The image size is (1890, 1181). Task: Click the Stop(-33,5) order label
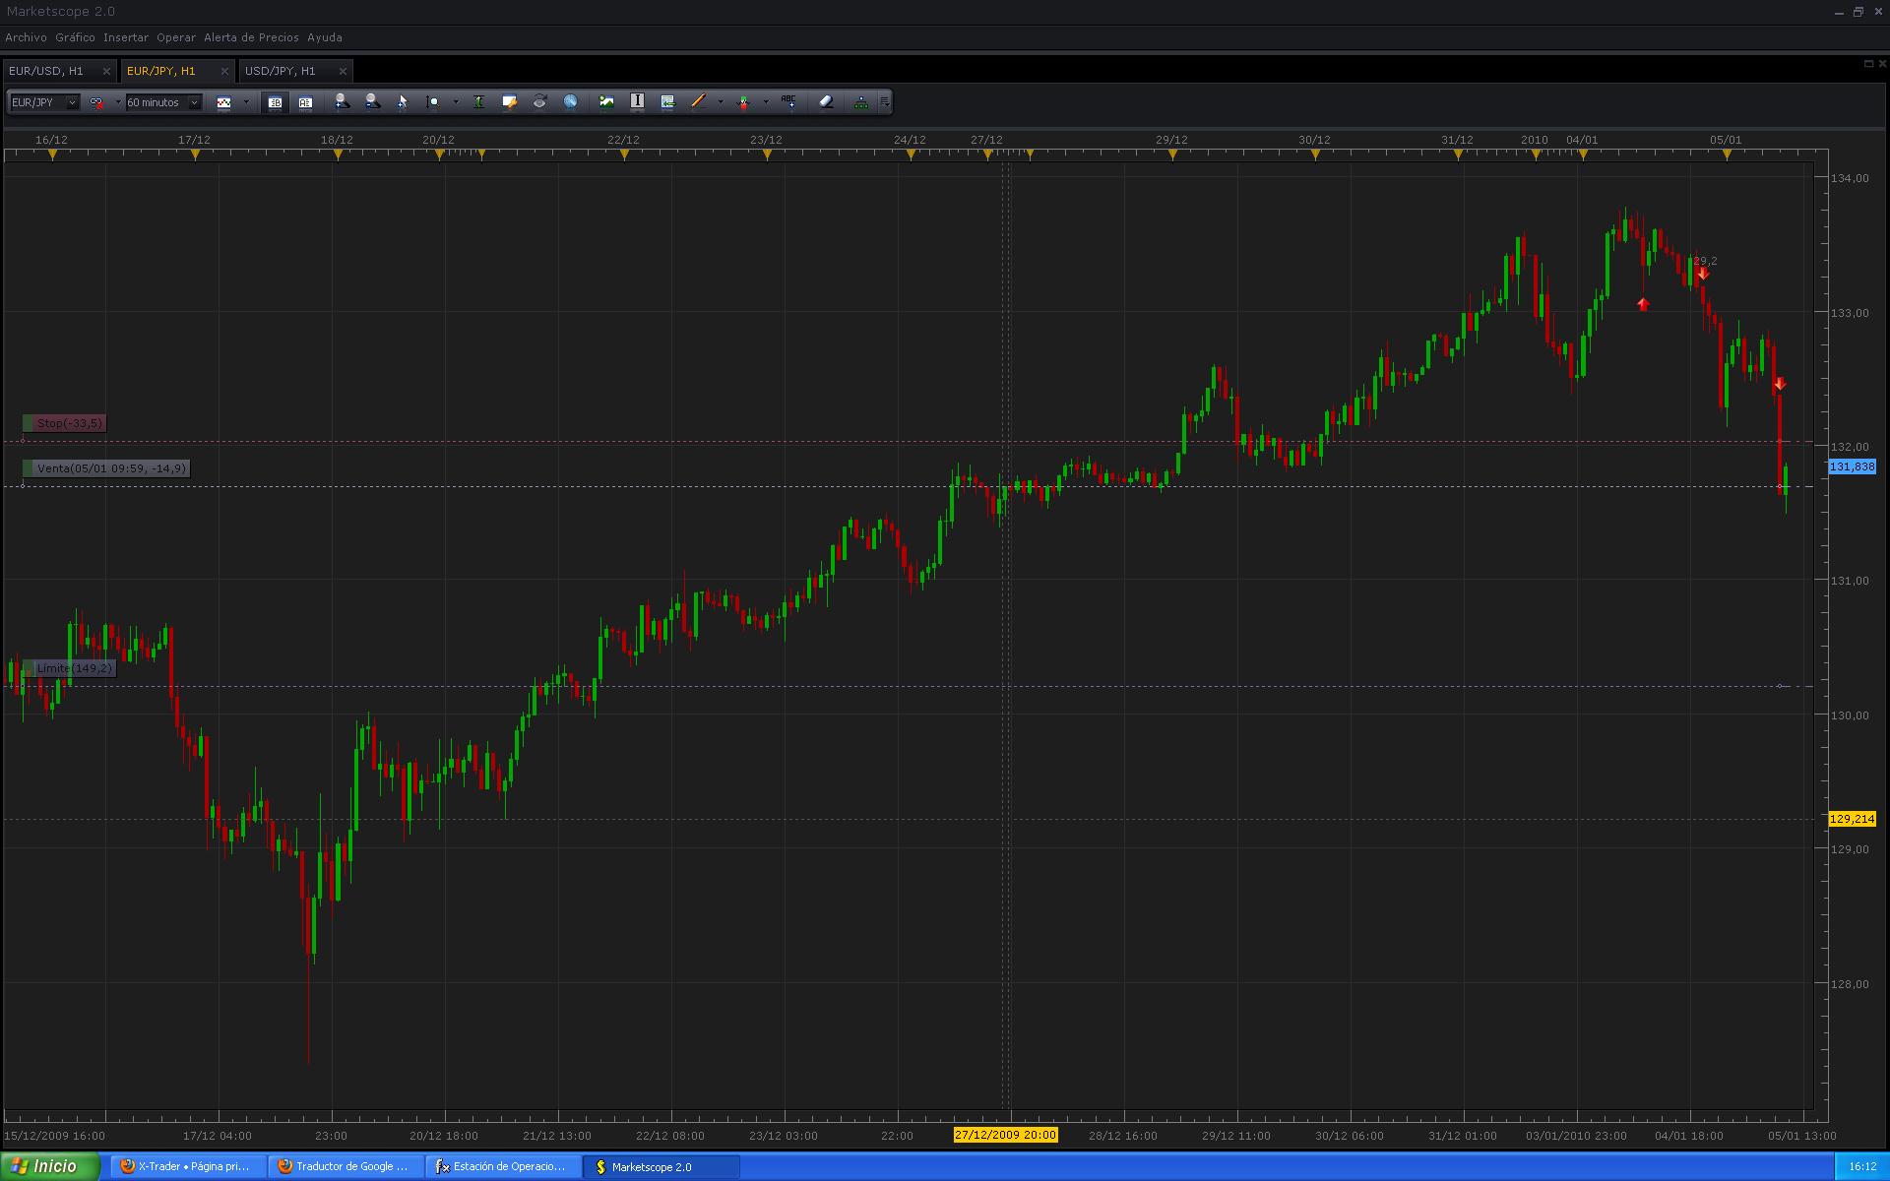coord(68,423)
